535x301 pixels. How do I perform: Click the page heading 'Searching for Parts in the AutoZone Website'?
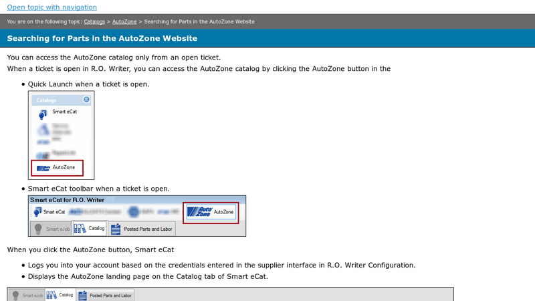click(x=102, y=38)
